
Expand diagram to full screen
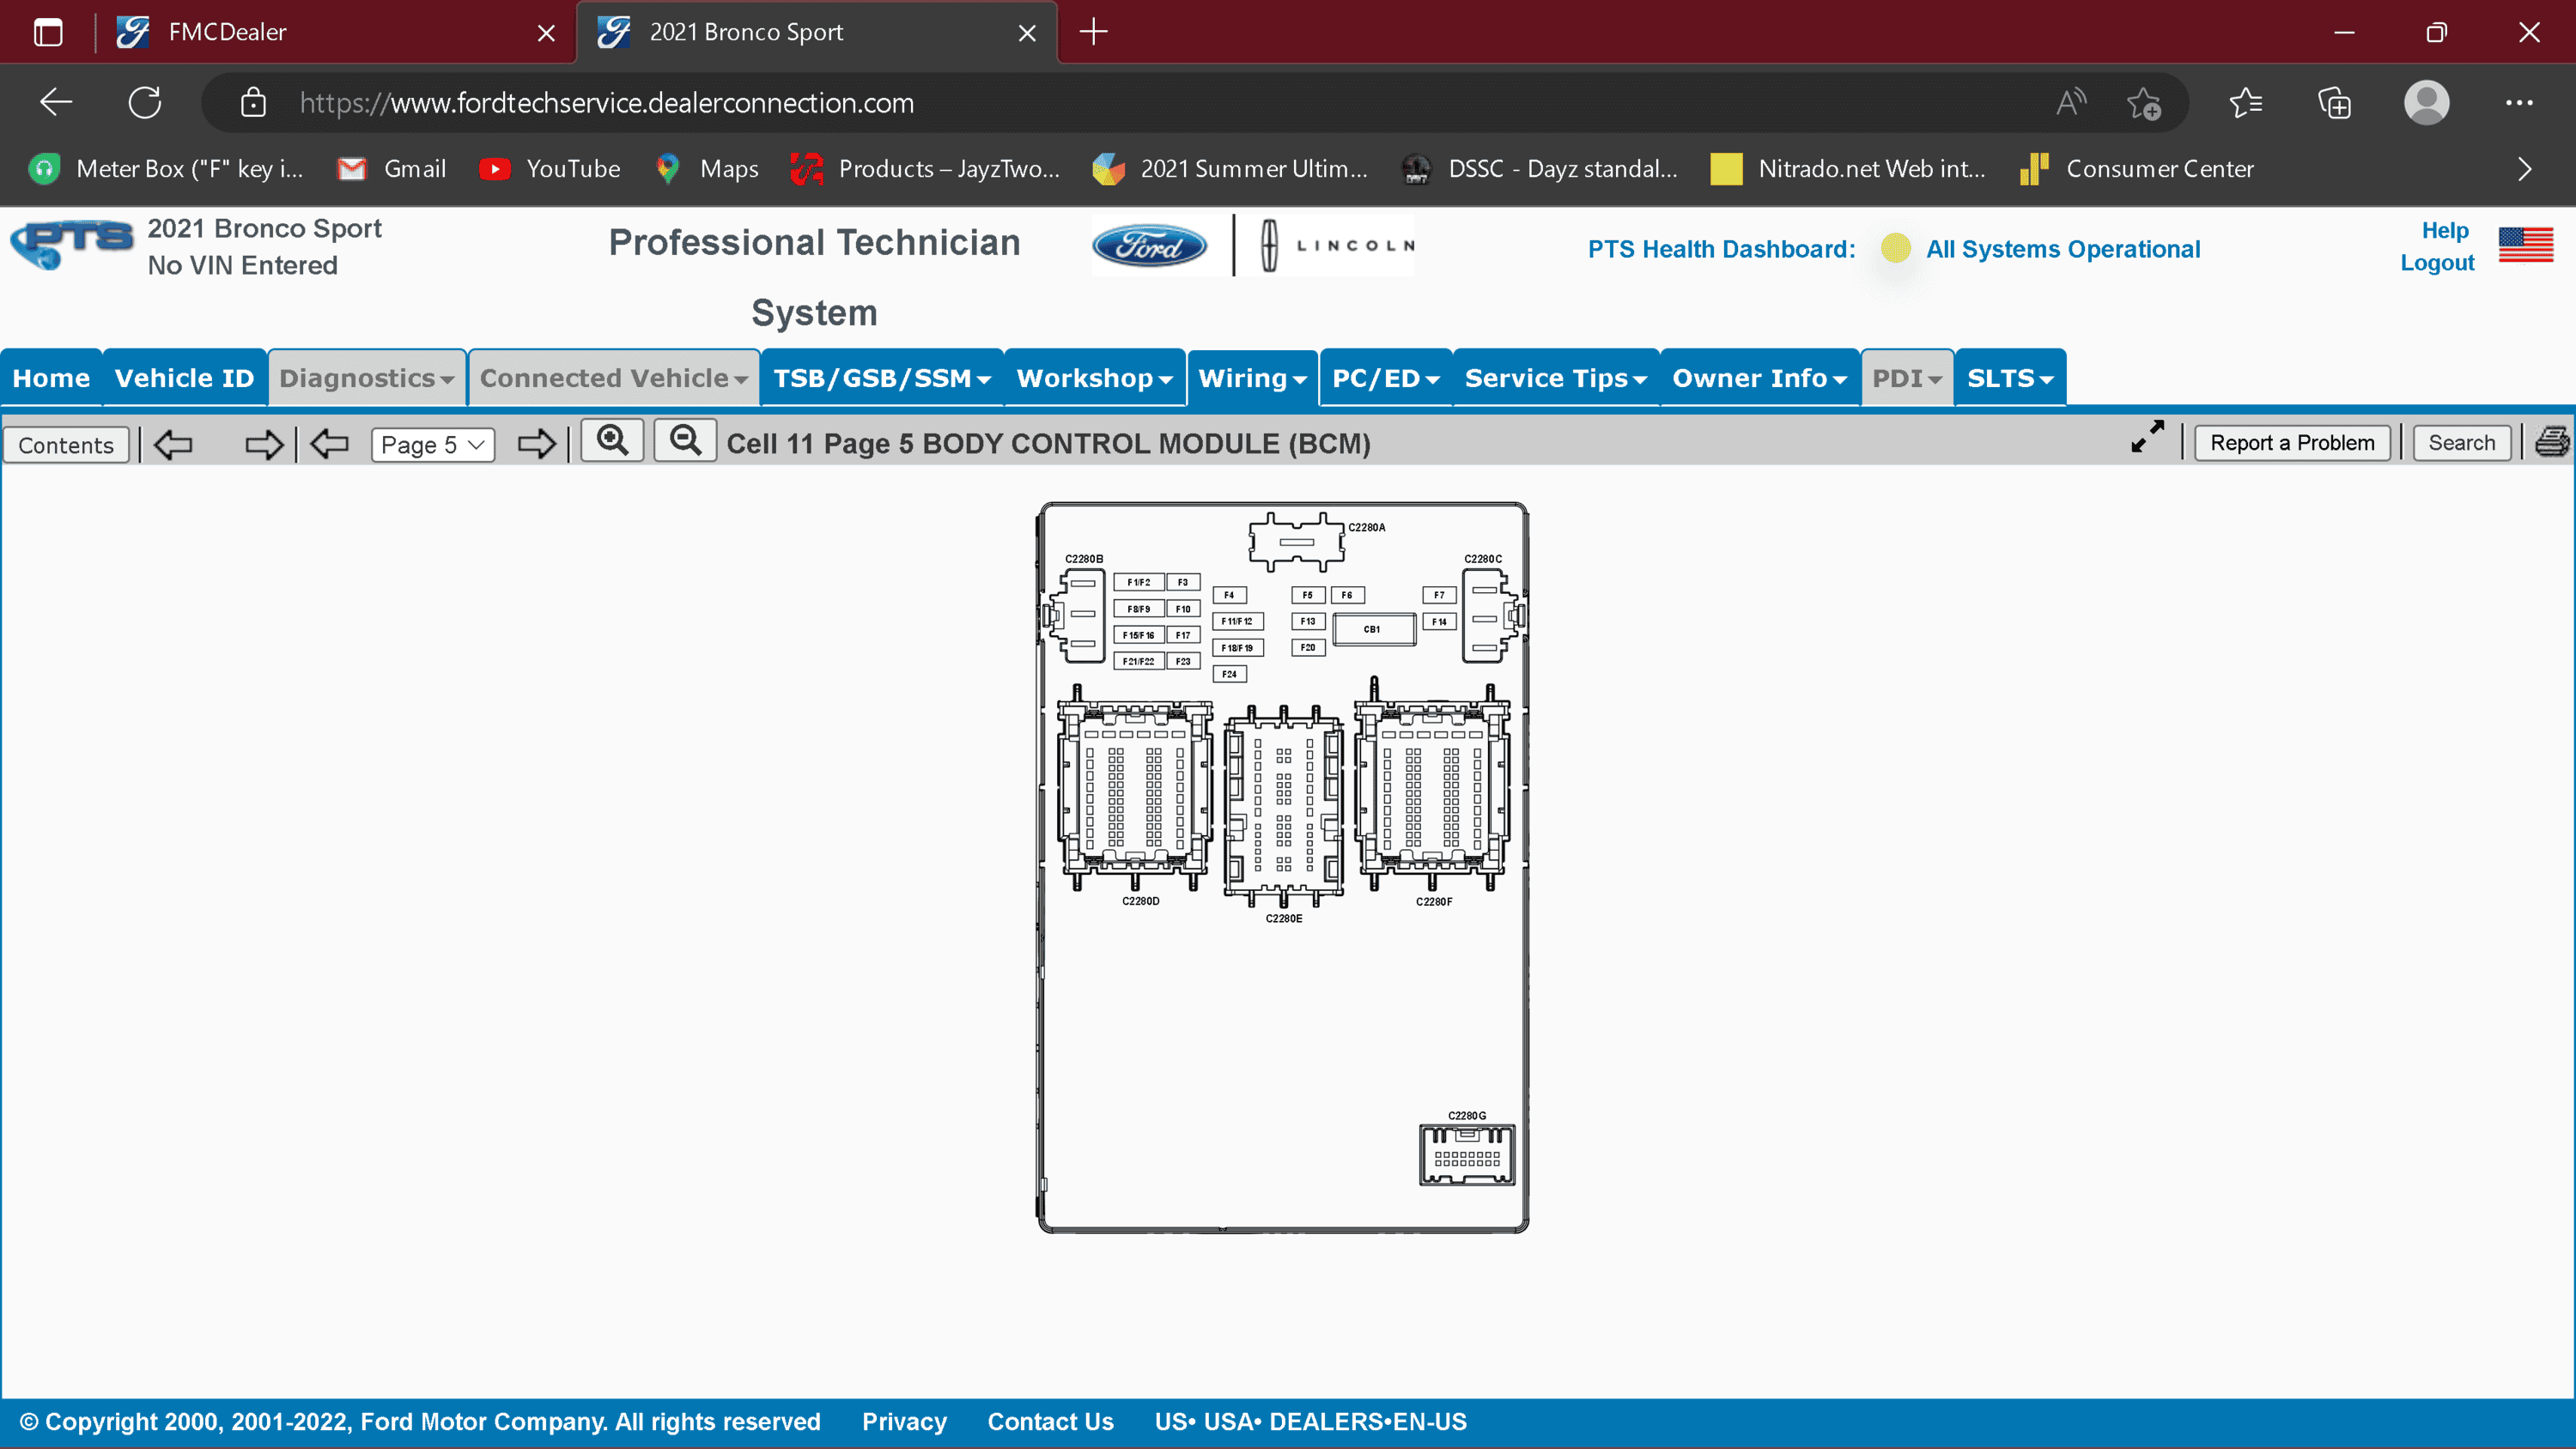point(2147,436)
